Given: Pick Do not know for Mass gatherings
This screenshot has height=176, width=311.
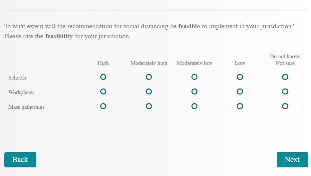Looking at the screenshot, I should [x=285, y=106].
